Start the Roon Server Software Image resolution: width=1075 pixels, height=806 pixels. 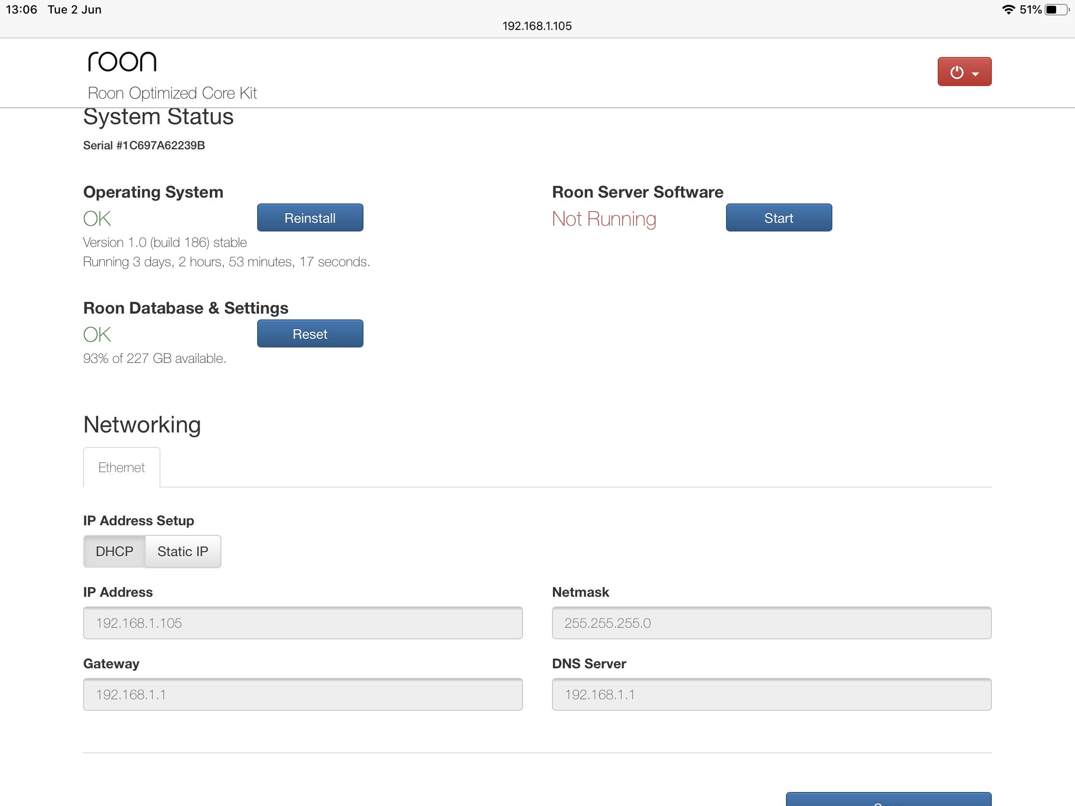pos(779,217)
